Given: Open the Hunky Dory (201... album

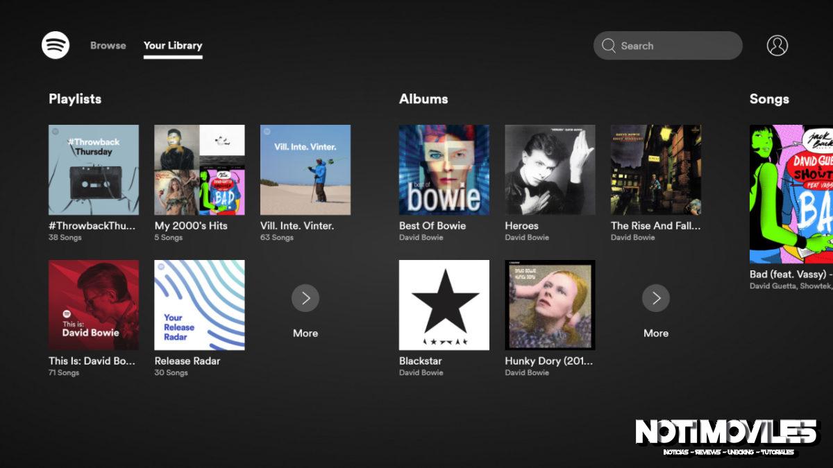Looking at the screenshot, I should [550, 305].
